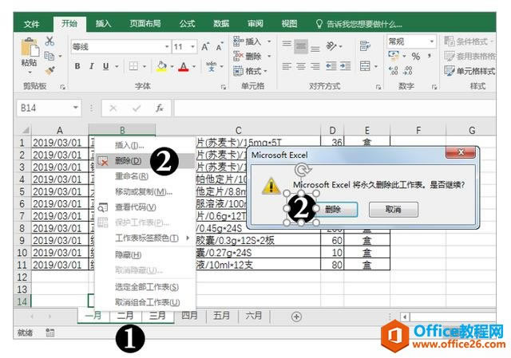Image resolution: width=511 pixels, height=358 pixels.
Task: Select the Format Painter brush
Action: coord(50,70)
